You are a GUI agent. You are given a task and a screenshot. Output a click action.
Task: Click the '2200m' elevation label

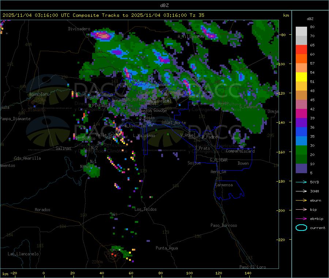coord(97,262)
